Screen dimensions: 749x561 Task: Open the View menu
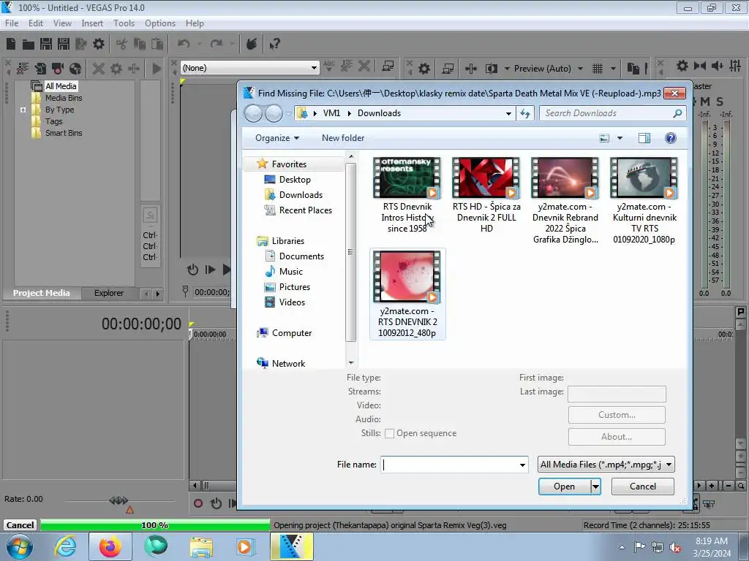point(62,23)
